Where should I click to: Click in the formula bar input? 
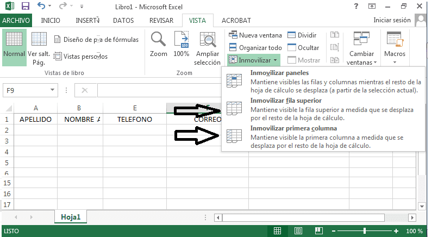tap(159, 90)
